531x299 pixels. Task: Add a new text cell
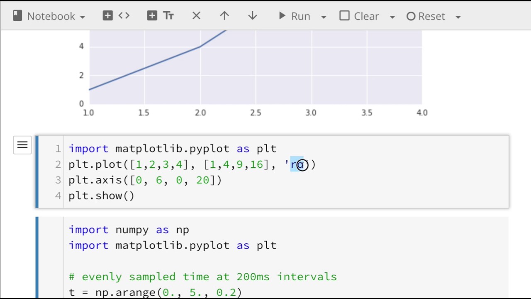[x=160, y=16]
